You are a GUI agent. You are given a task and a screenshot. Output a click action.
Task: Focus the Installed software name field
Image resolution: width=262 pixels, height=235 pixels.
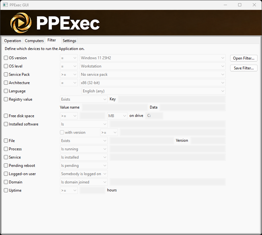pos(168,124)
